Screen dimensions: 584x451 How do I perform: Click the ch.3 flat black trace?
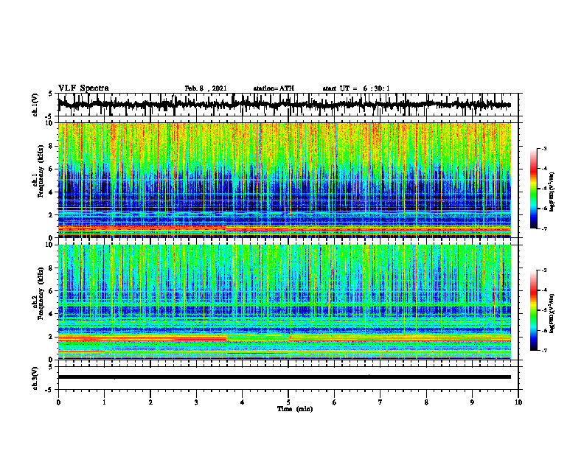point(284,377)
